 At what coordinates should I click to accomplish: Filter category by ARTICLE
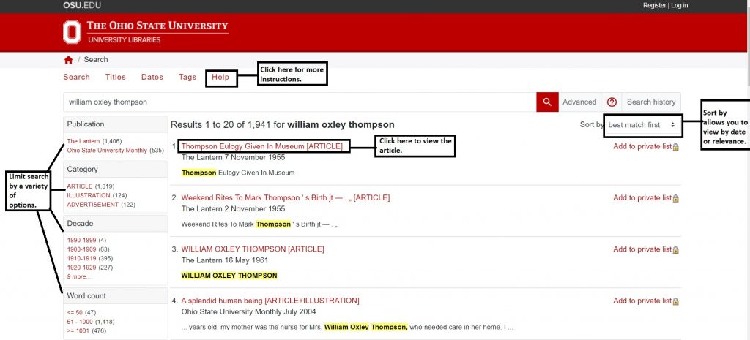[80, 186]
